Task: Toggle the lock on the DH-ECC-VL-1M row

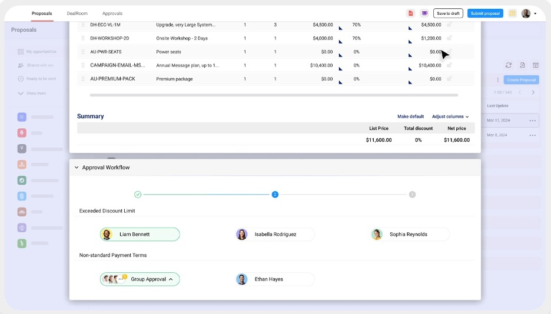Action: tap(449, 24)
